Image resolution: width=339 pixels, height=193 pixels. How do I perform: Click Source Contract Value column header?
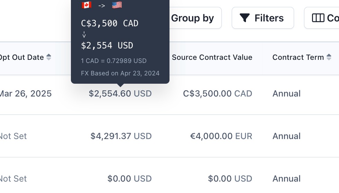point(212,57)
